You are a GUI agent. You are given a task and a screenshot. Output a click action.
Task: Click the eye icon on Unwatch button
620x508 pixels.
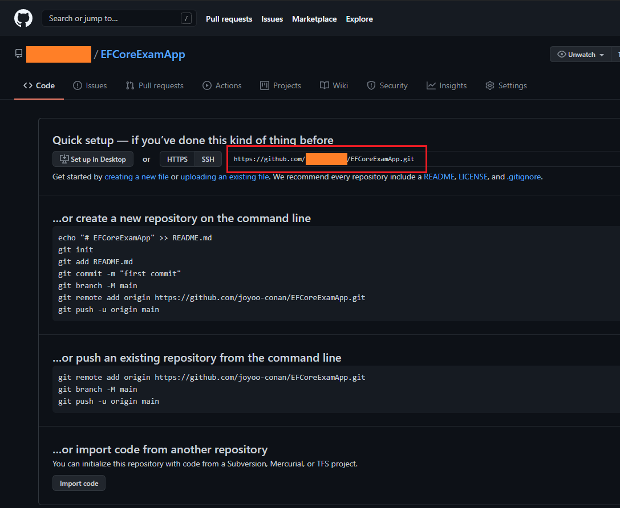click(561, 55)
